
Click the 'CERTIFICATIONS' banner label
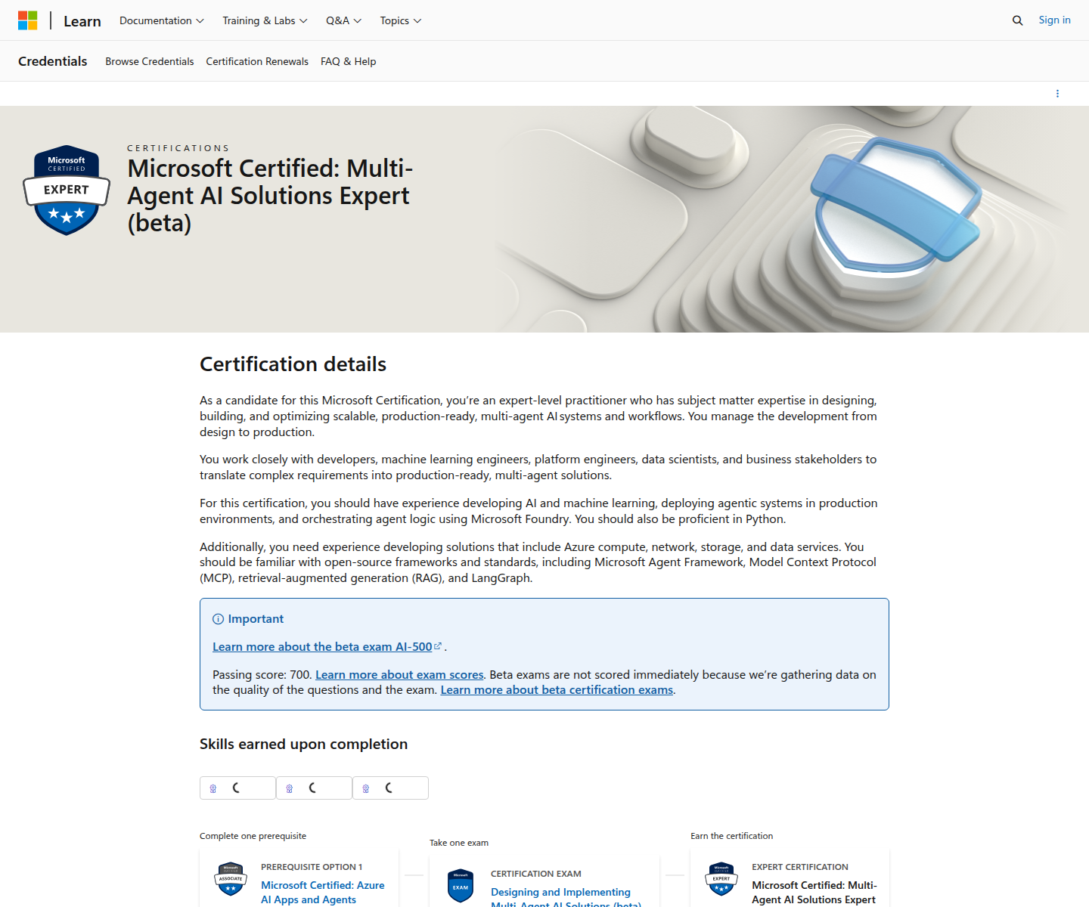(178, 148)
